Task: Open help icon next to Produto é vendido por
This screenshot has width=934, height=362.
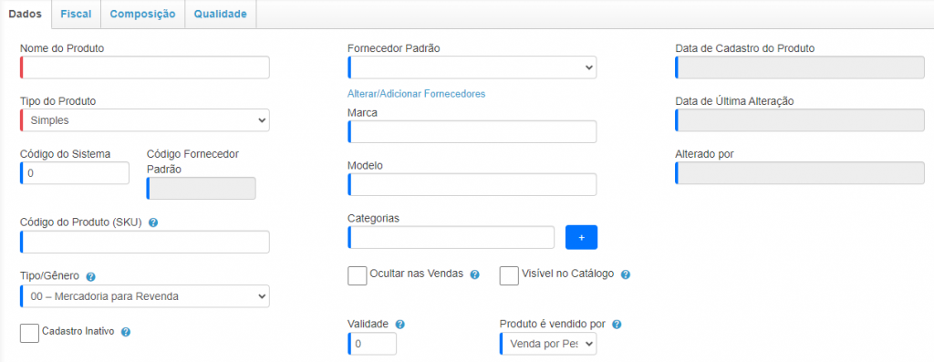Action: coord(617,325)
